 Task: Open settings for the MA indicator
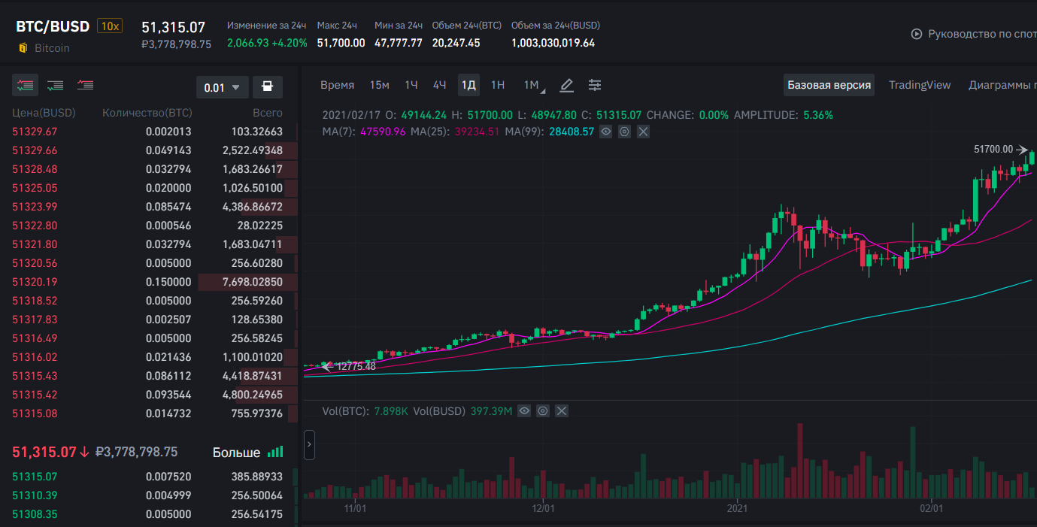click(x=624, y=132)
